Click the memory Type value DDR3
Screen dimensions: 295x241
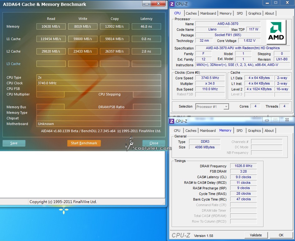tap(205, 141)
